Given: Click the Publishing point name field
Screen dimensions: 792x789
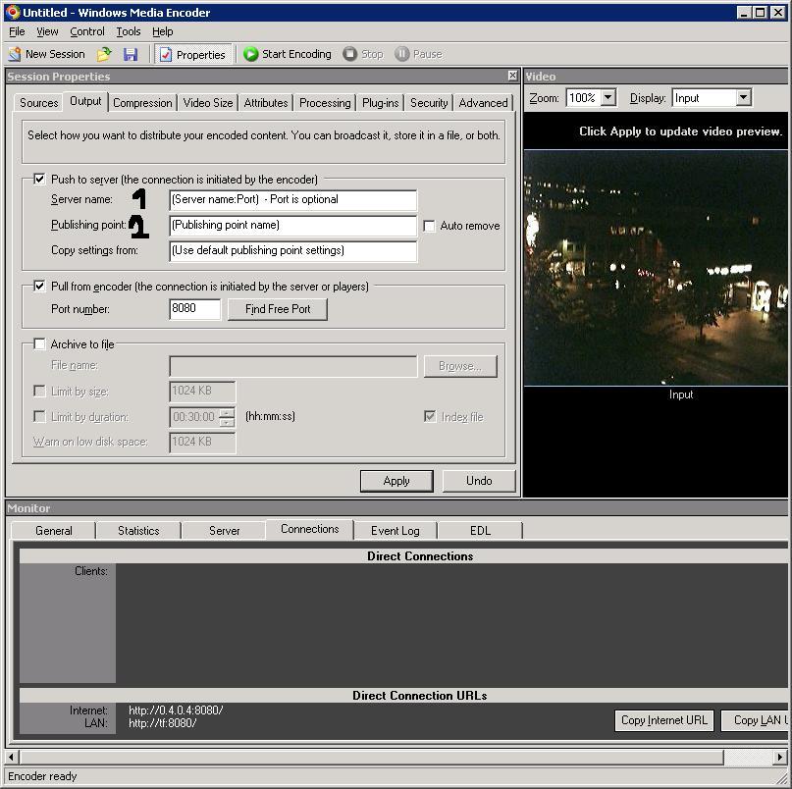Looking at the screenshot, I should click(293, 226).
